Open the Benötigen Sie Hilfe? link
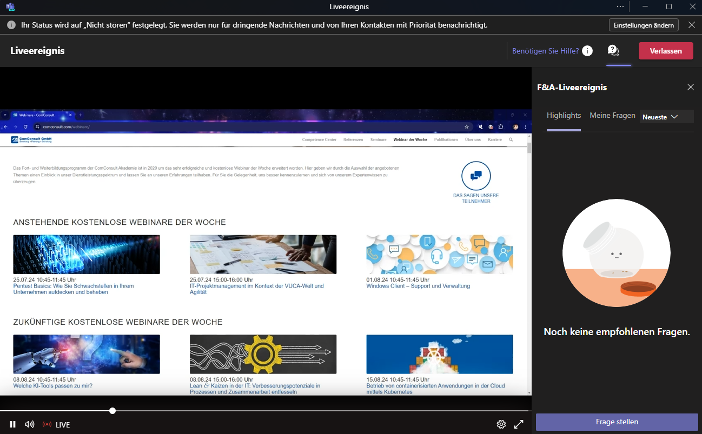702x434 pixels. (545, 51)
